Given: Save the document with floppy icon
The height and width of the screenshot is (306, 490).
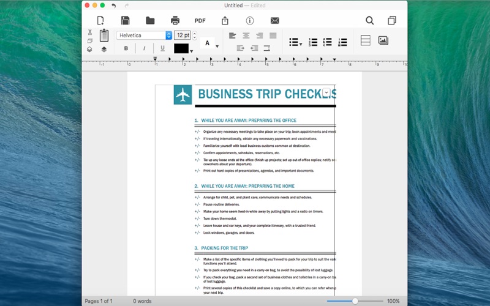Looking at the screenshot, I should (126, 21).
